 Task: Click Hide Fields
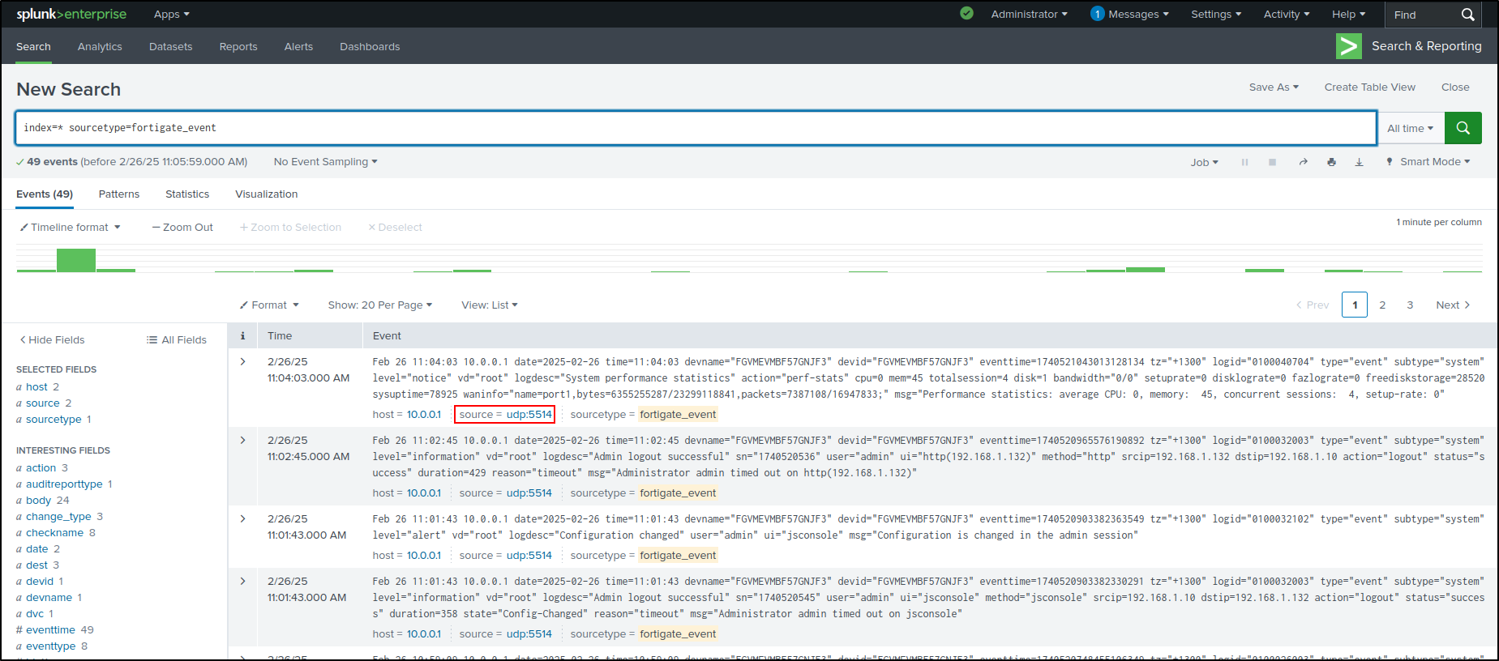tap(52, 340)
